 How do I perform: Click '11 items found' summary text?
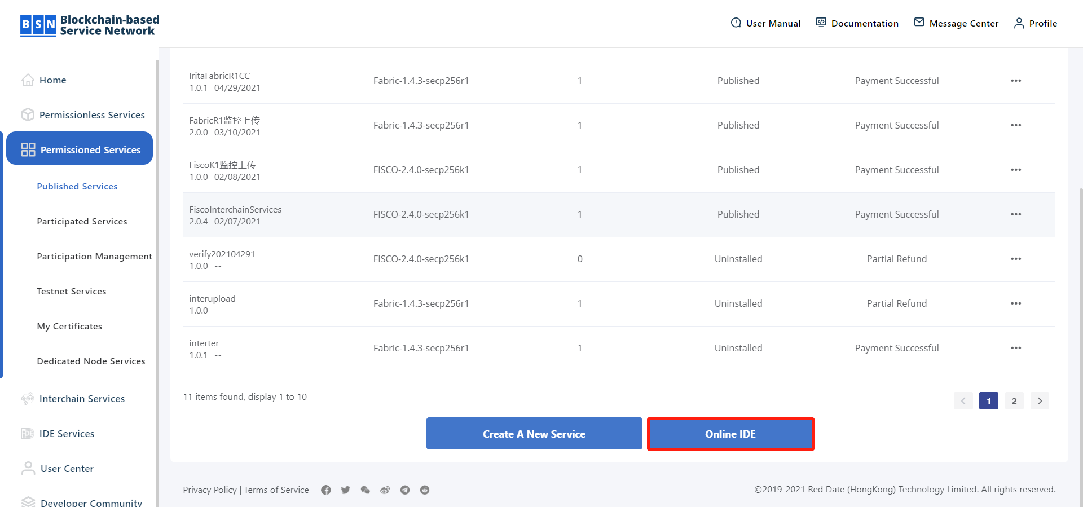245,397
